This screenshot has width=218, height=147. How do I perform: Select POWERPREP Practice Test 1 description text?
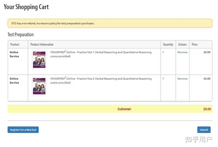[101, 54]
